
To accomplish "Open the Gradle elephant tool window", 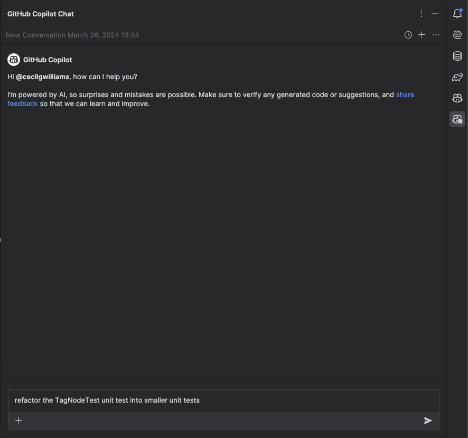I will (457, 77).
